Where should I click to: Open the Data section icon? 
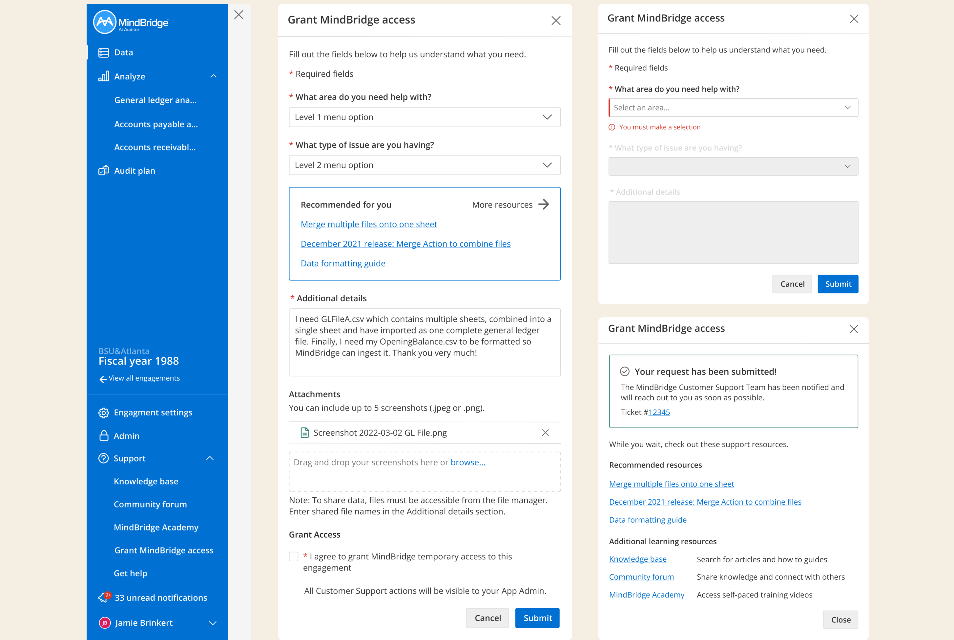(x=104, y=53)
